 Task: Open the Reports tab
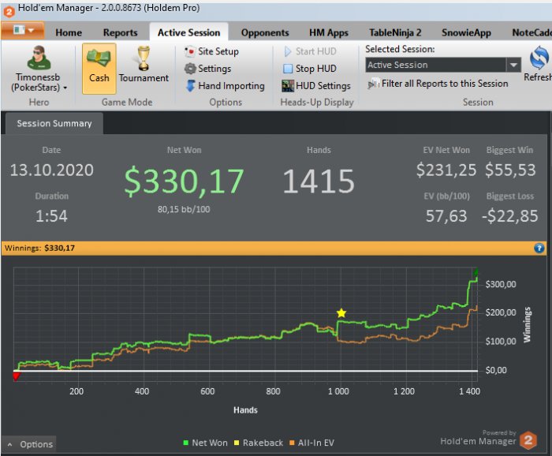tap(120, 32)
